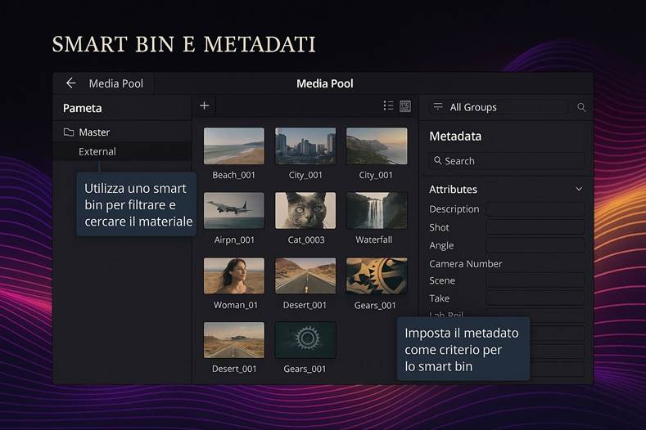Open the Media Pool tab at top left
Image resolution: width=646 pixels, height=430 pixels.
[115, 83]
